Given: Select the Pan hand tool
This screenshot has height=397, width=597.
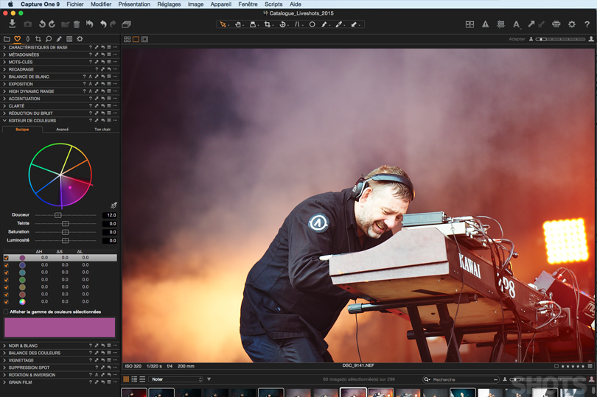Looking at the screenshot, I should 238,24.
